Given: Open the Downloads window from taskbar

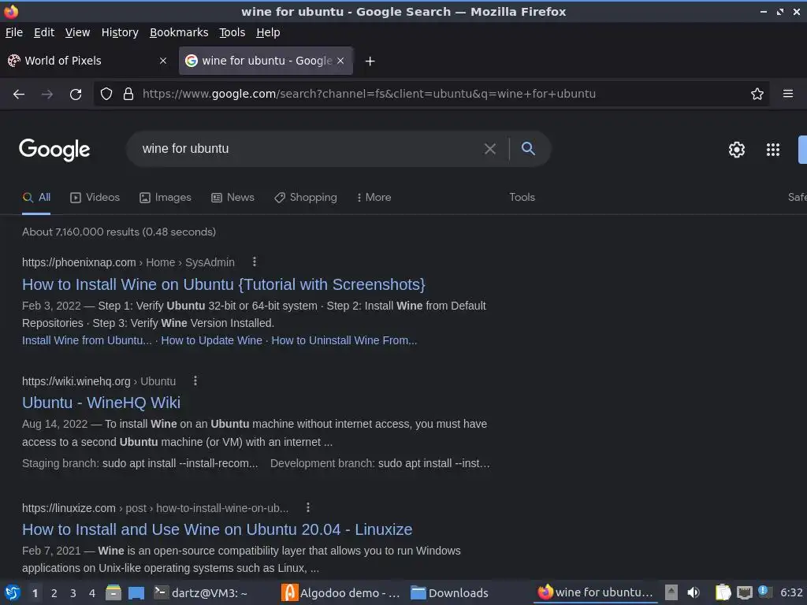Looking at the screenshot, I should pyautogui.click(x=450, y=592).
